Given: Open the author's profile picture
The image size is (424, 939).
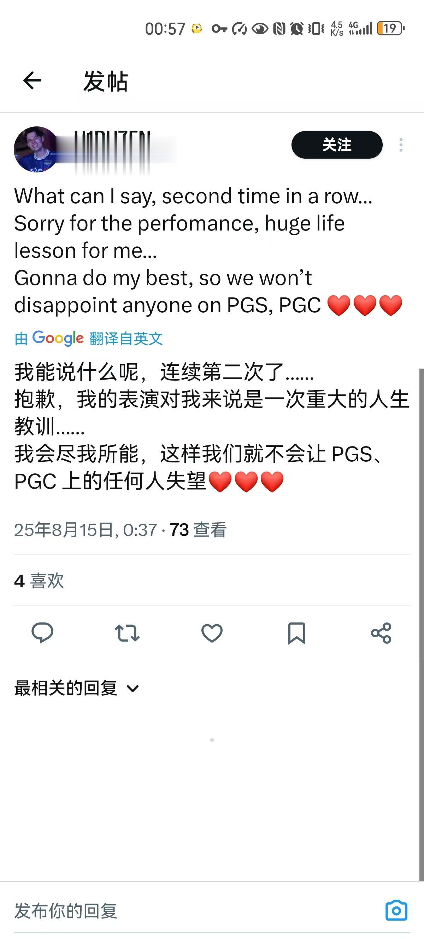Looking at the screenshot, I should [x=36, y=149].
